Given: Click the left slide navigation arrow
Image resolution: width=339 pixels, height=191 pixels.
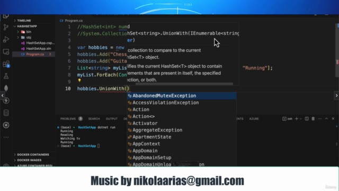Looking at the screenshot, I should pos(2,95).
